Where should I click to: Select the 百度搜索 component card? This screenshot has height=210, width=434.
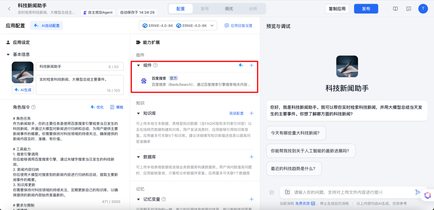195,81
